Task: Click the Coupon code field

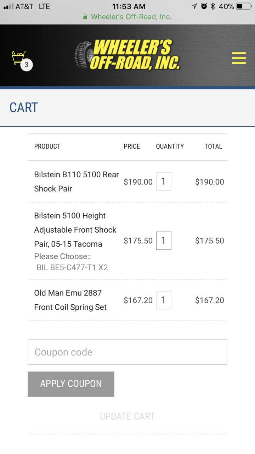Action: click(x=127, y=352)
